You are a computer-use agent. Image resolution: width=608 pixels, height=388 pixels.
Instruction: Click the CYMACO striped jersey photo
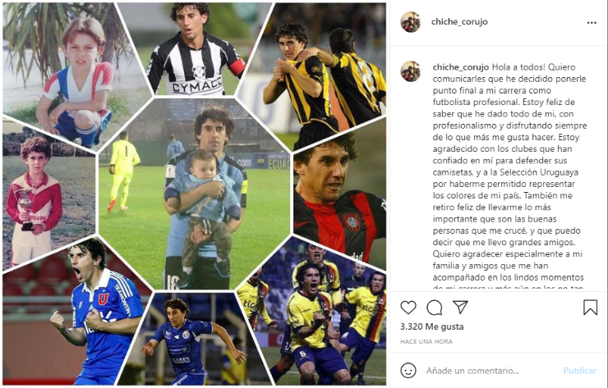(x=195, y=48)
